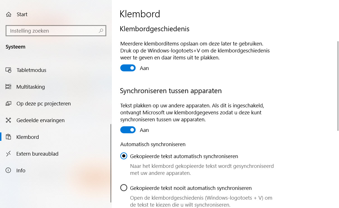Click the Start home icon
The width and height of the screenshot is (339, 208).
coord(9,14)
